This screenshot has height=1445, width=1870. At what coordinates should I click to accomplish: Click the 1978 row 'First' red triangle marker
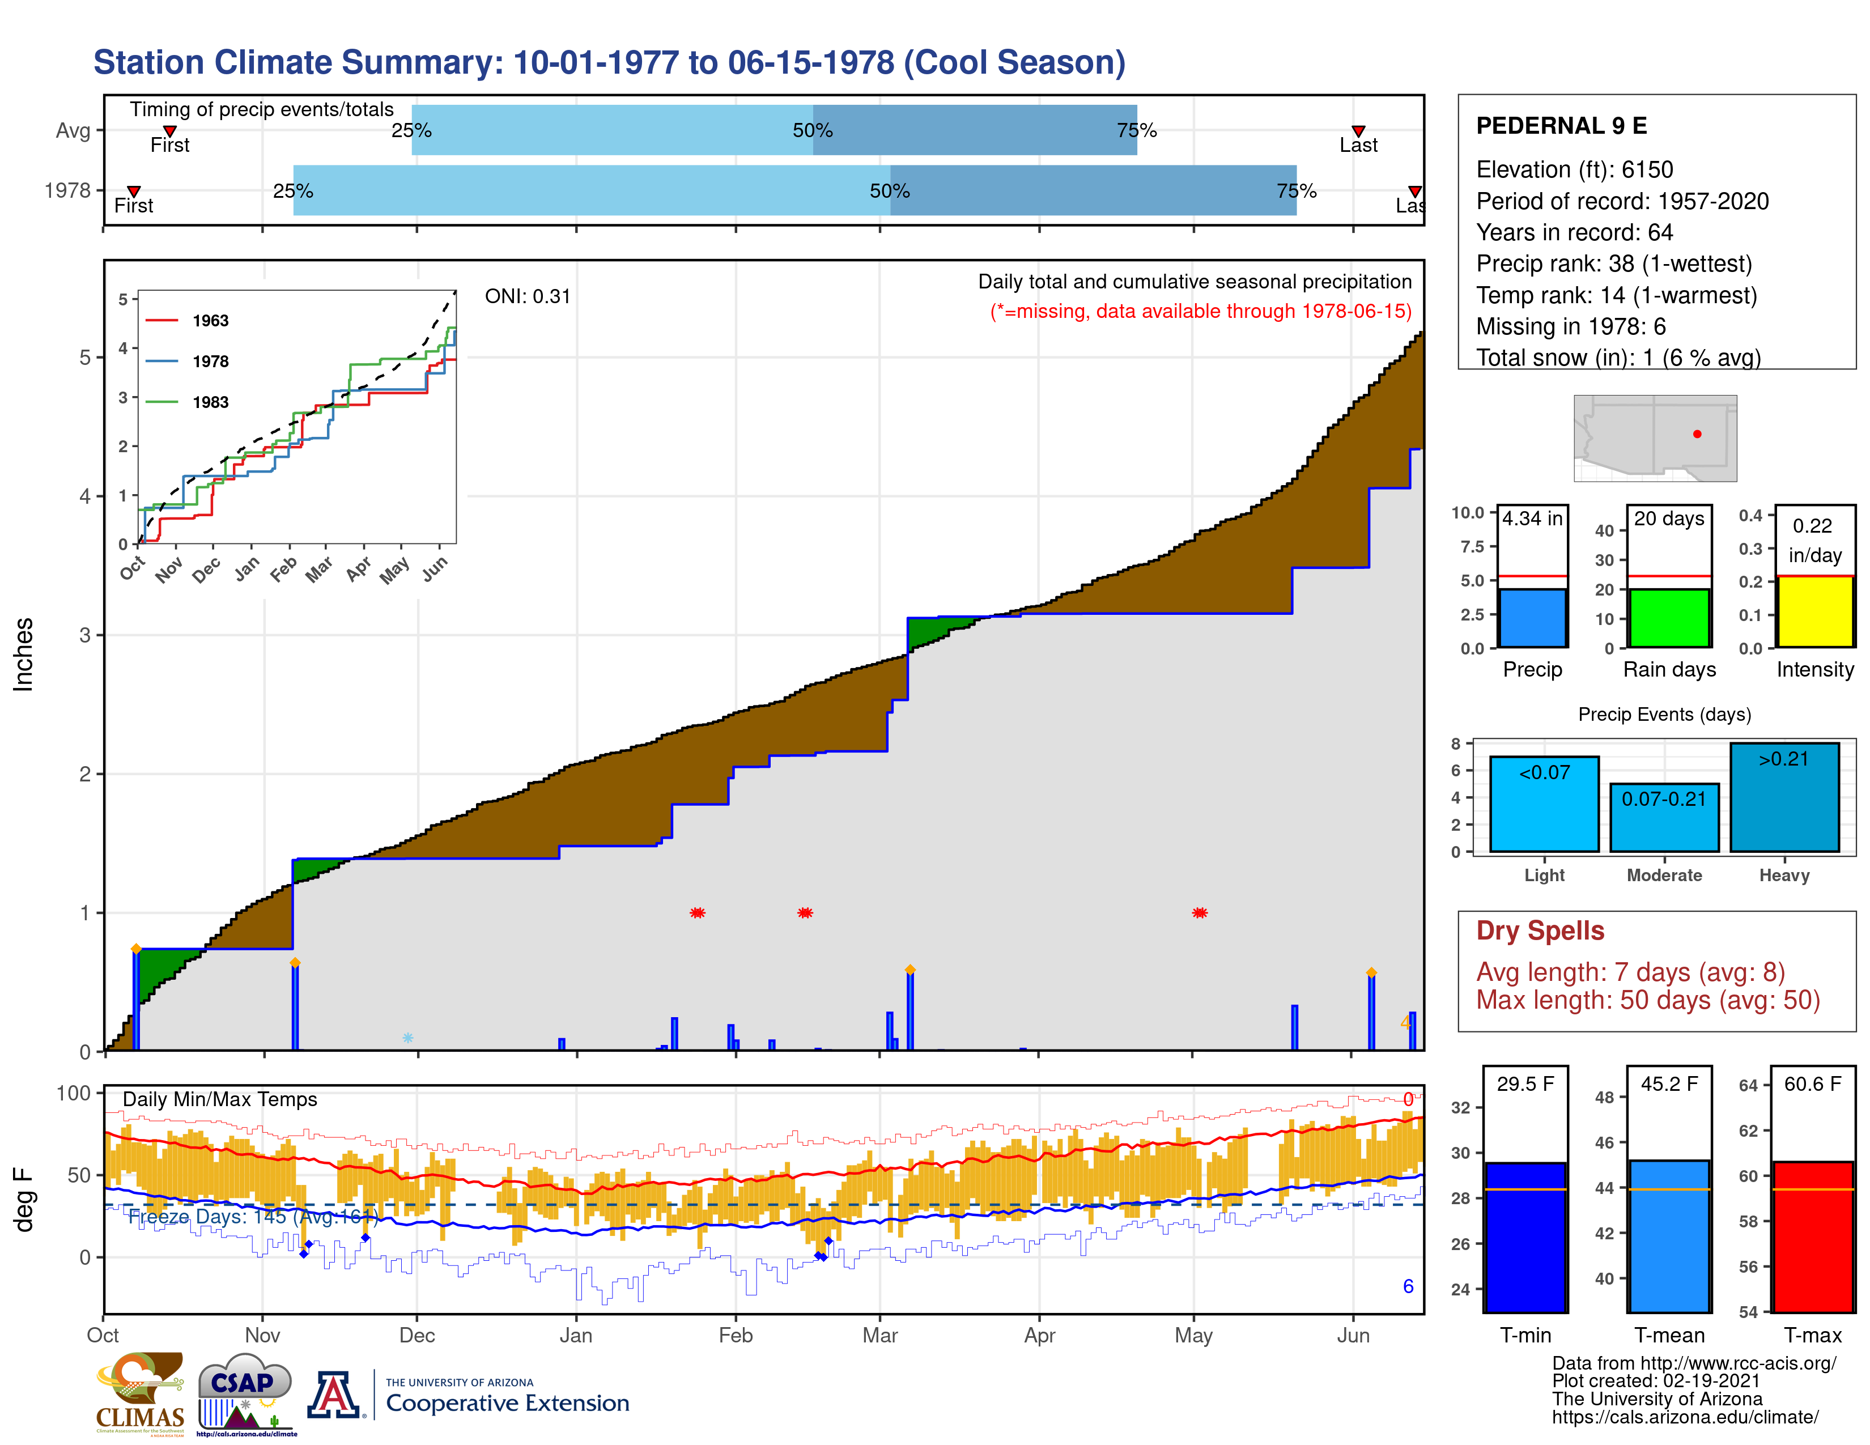134,191
